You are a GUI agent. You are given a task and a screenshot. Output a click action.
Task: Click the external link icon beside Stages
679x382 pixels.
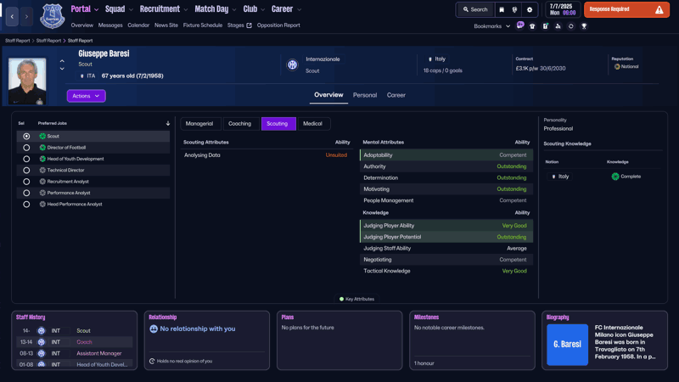pos(249,25)
